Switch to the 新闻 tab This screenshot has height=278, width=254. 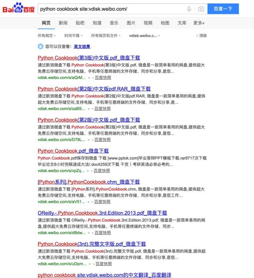pos(63,23)
